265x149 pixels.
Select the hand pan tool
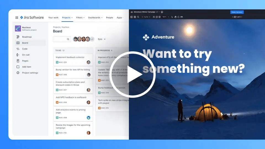point(175,17)
